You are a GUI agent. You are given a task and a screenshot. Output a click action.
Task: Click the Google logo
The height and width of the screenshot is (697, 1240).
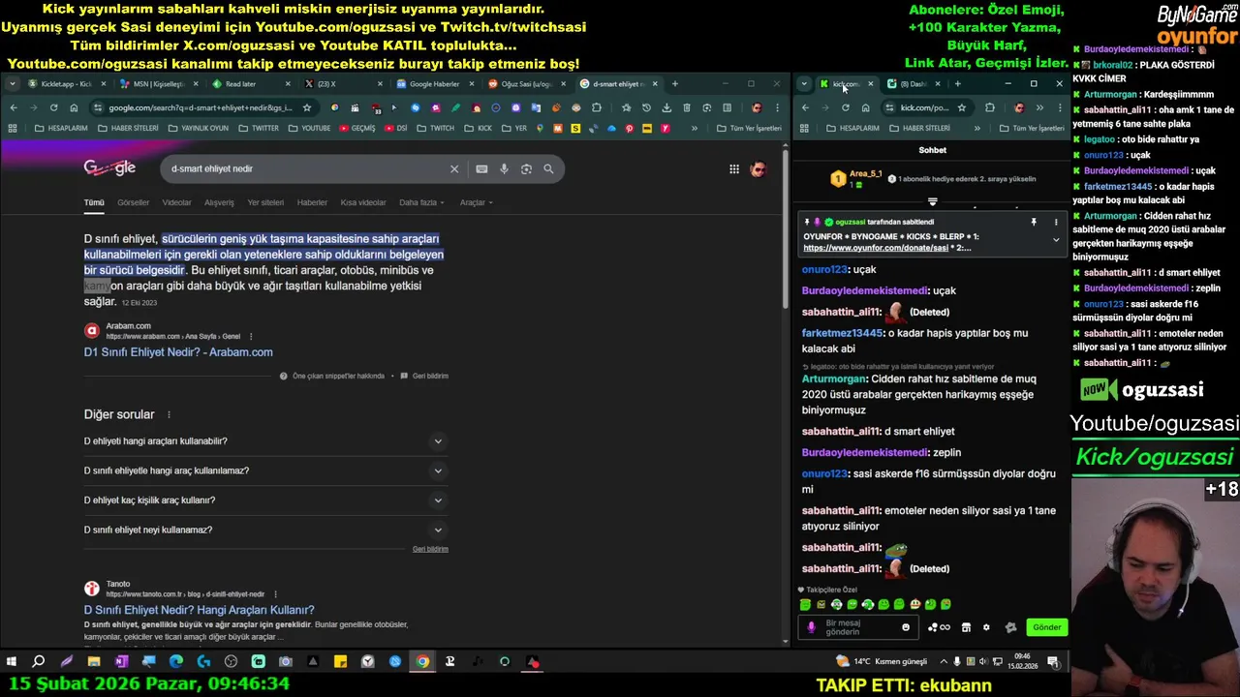(109, 168)
